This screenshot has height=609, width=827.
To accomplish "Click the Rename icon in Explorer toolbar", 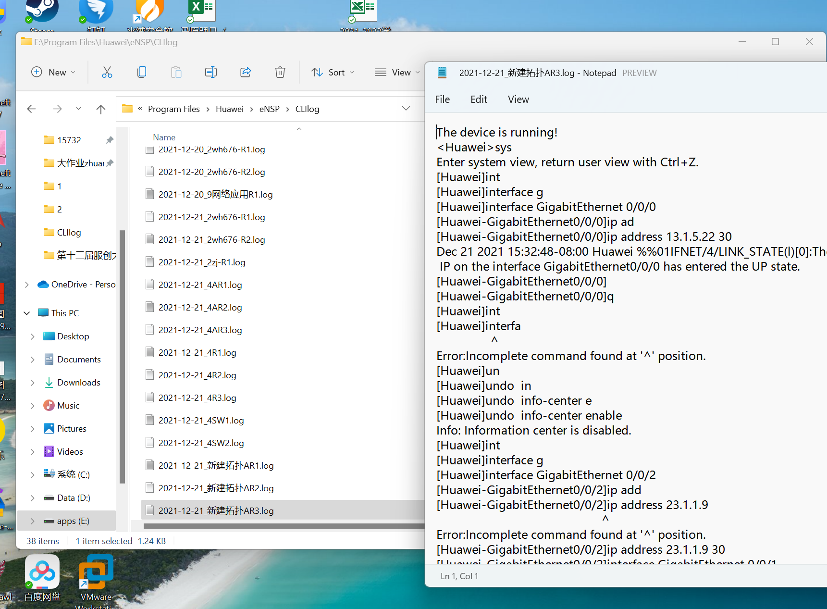I will pyautogui.click(x=210, y=72).
